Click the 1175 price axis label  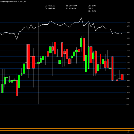click(x=128, y=50)
